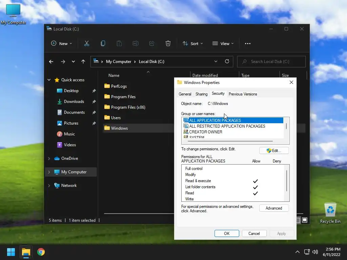Click the volume speaker tray icon
This screenshot has height=260, width=347.
coord(315,252)
